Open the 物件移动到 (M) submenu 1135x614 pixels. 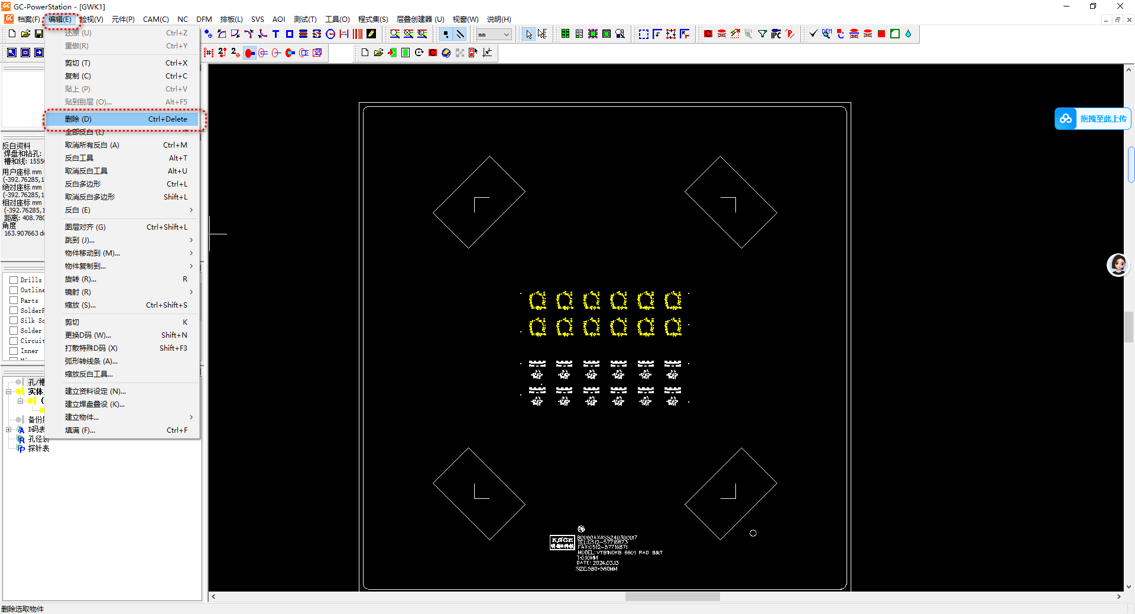[x=122, y=253]
